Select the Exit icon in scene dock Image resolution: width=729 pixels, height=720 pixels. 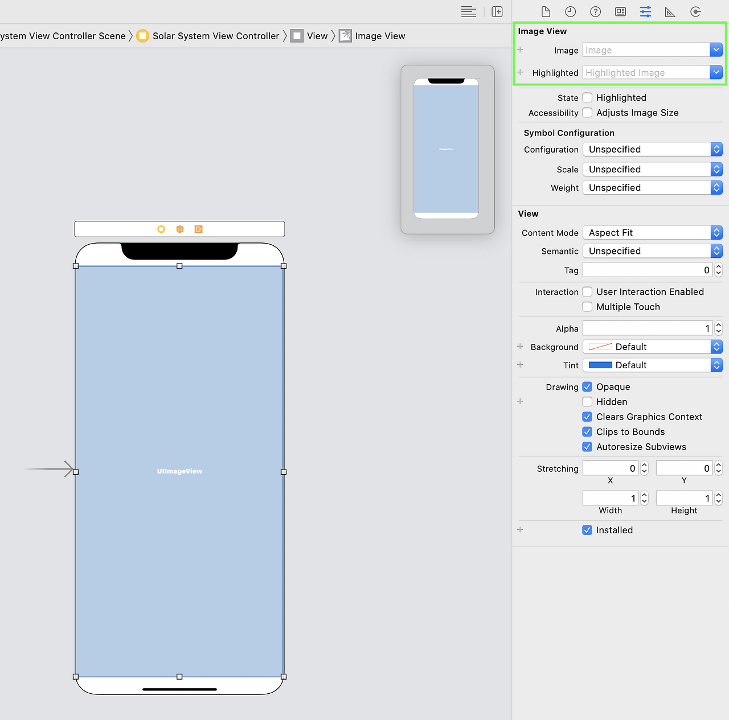pos(199,229)
